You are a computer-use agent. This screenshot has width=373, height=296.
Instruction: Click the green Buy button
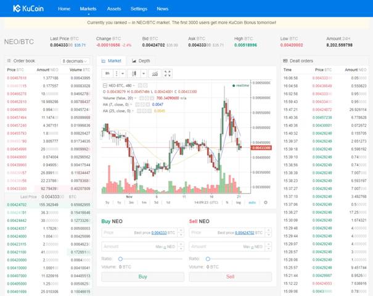[143, 277]
